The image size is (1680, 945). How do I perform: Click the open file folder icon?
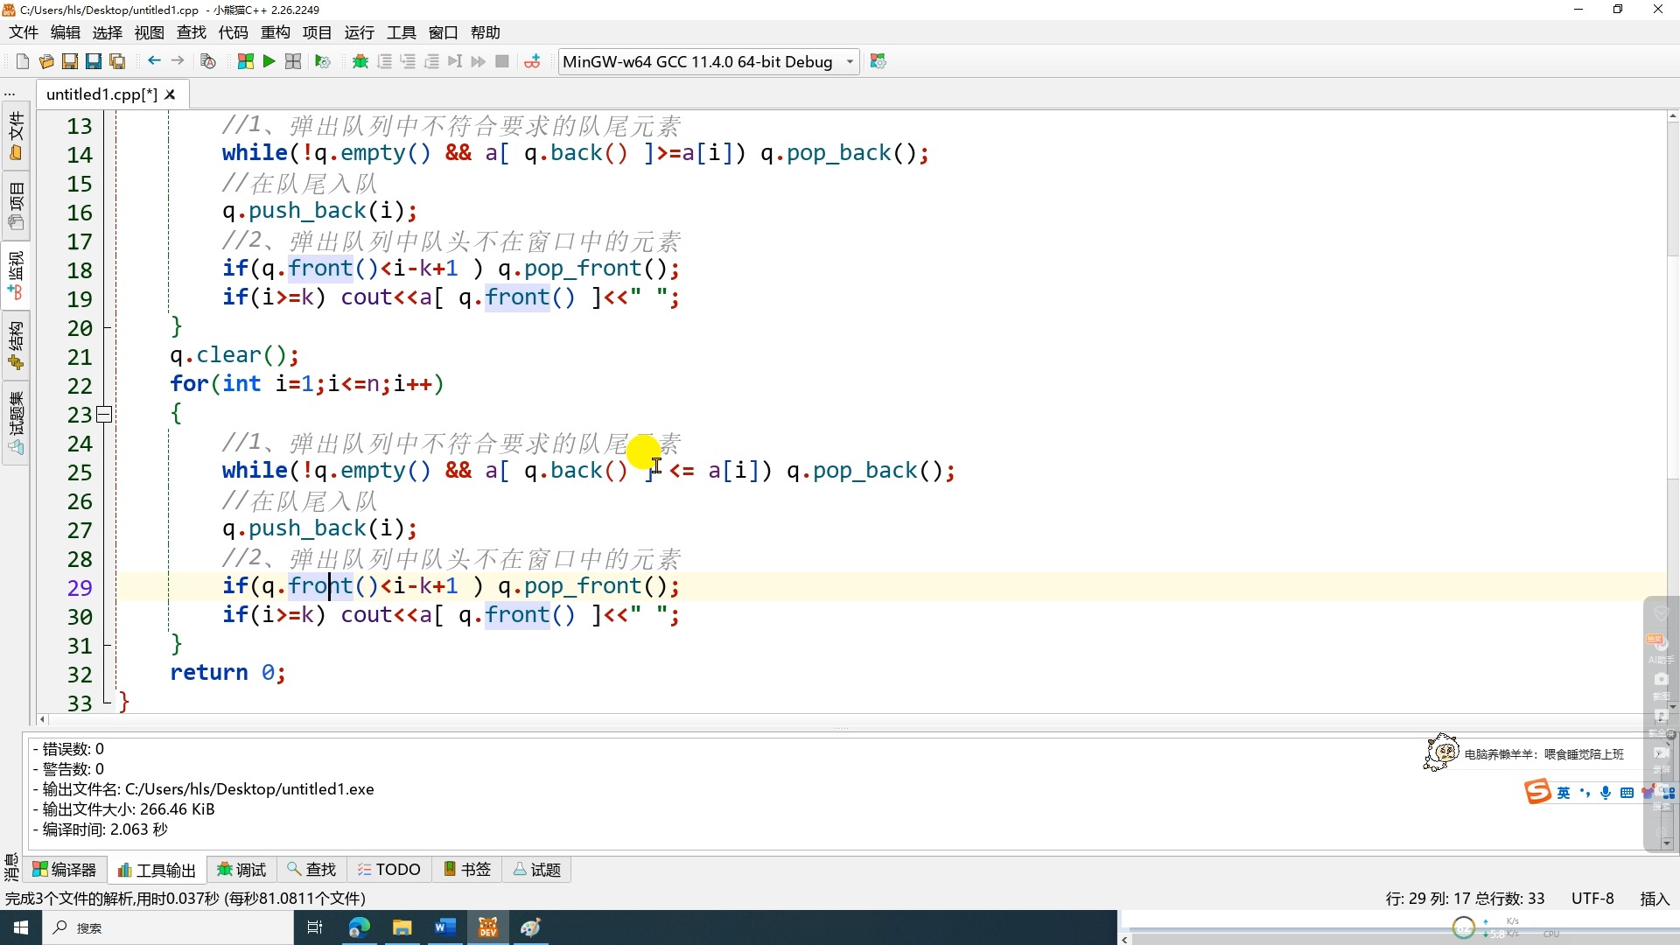[x=46, y=61]
